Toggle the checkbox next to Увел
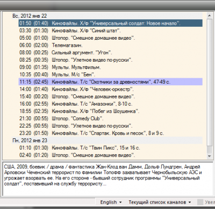215x209 pixels. pyautogui.click(x=200, y=202)
